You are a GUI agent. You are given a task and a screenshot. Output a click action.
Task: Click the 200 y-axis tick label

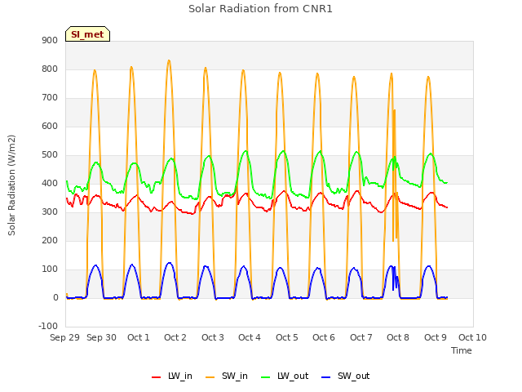click(50, 240)
